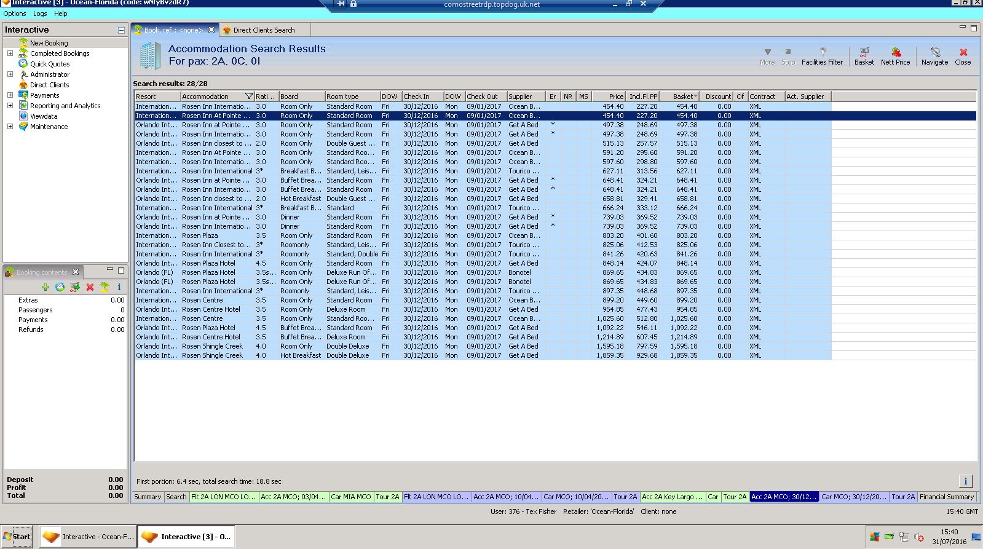
Task: Expand the Administrator tree node
Action: coord(10,74)
